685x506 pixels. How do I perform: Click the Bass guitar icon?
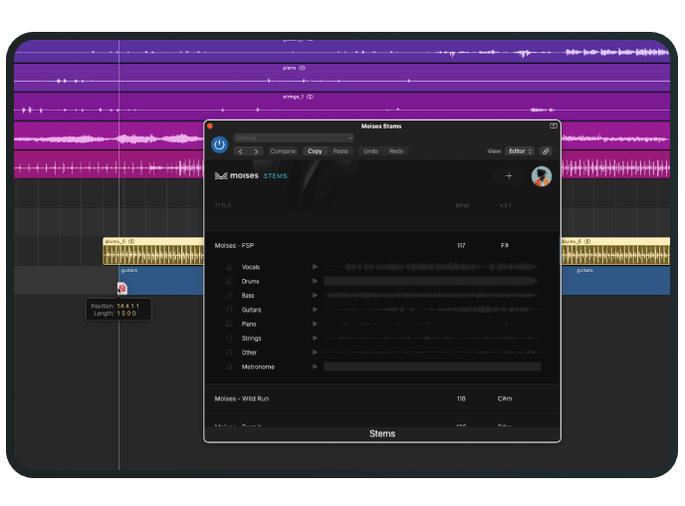(229, 296)
